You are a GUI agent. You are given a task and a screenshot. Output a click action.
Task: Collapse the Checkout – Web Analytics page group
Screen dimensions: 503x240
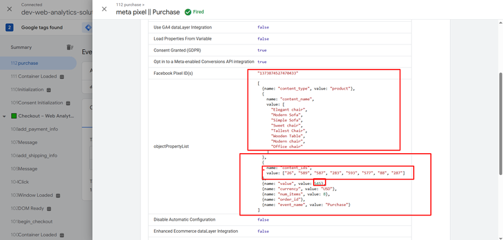tap(4, 116)
